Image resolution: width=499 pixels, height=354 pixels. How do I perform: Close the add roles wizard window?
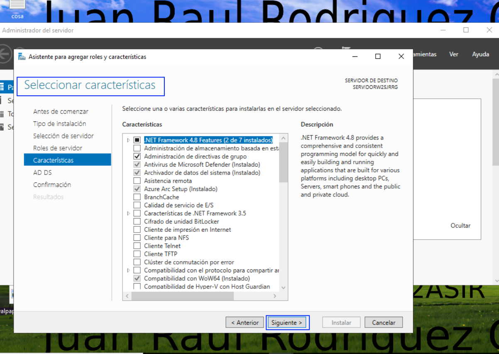coord(401,57)
